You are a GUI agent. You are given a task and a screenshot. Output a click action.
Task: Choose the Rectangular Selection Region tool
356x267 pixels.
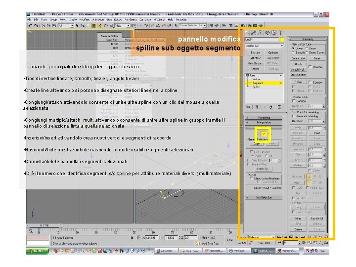pos(88,26)
